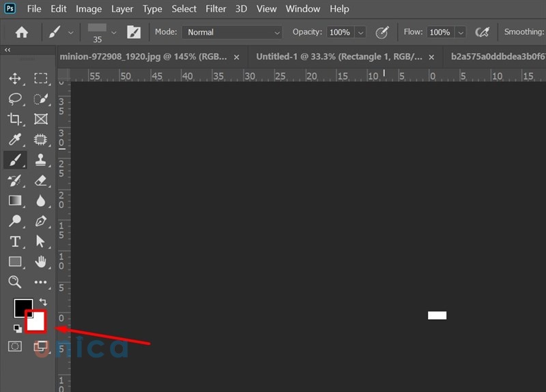The image size is (546, 392).
Task: Select the Gradient tool
Action: click(15, 200)
